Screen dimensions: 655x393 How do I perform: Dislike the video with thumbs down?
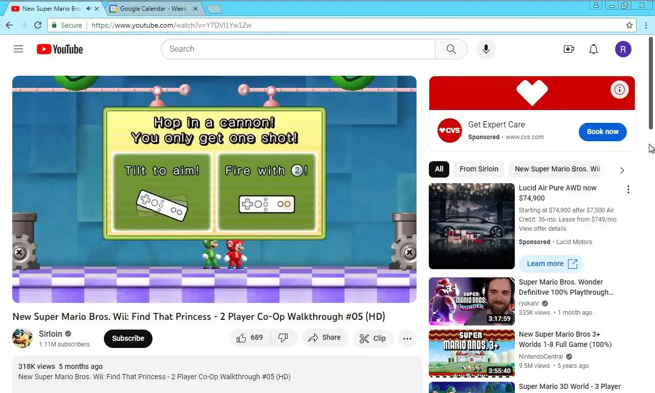(x=283, y=338)
